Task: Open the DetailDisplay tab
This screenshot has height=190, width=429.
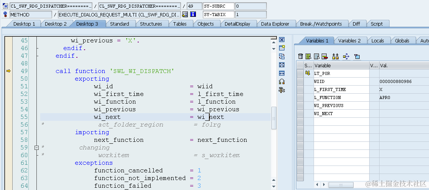Action: tap(237, 24)
